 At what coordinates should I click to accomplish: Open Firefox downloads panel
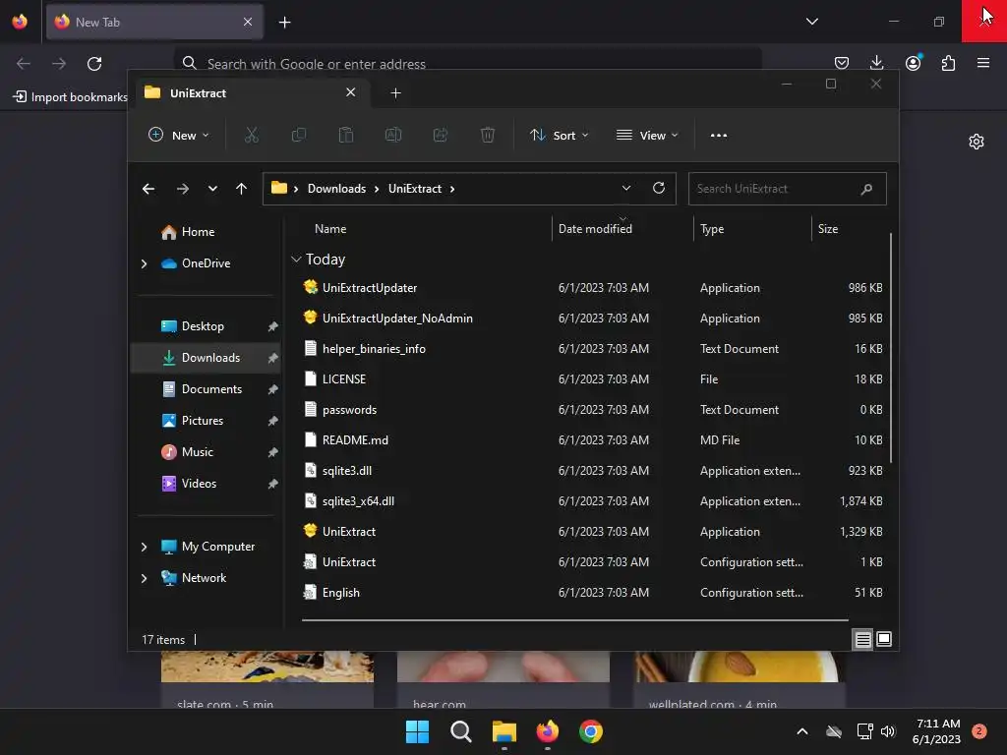[x=876, y=63]
